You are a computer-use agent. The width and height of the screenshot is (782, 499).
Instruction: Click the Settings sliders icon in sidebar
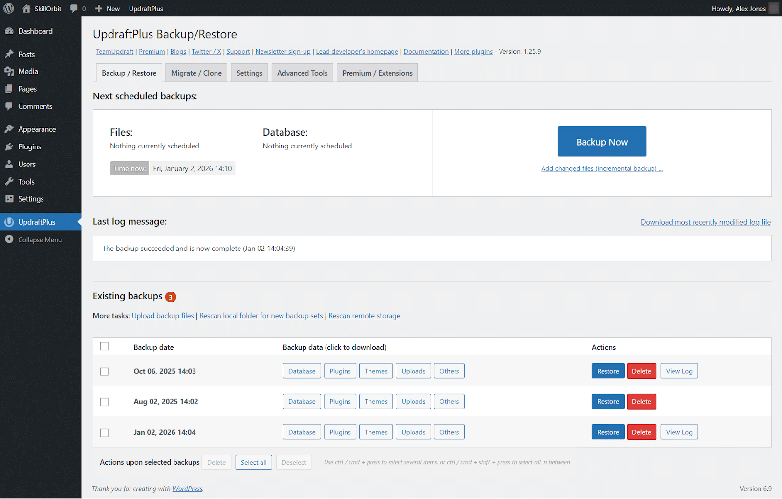pos(9,199)
